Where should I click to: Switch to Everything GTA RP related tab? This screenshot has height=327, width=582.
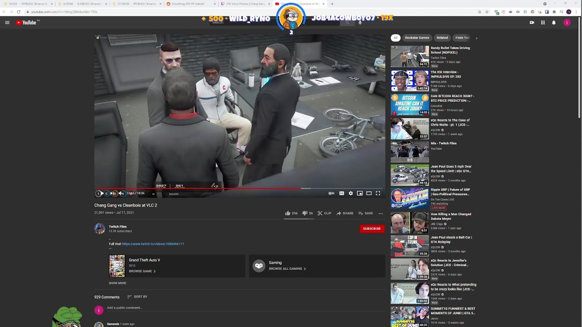click(x=191, y=4)
